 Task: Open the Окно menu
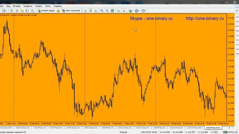click(x=48, y=6)
